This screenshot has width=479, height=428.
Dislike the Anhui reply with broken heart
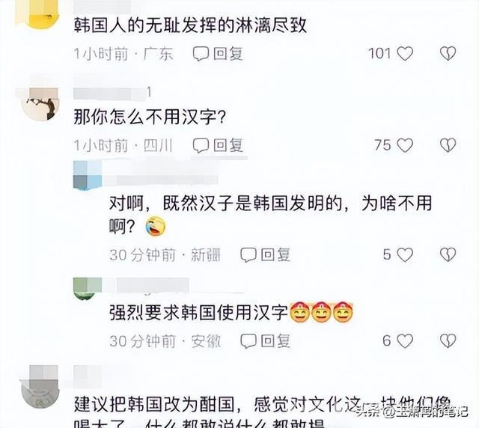click(x=448, y=341)
